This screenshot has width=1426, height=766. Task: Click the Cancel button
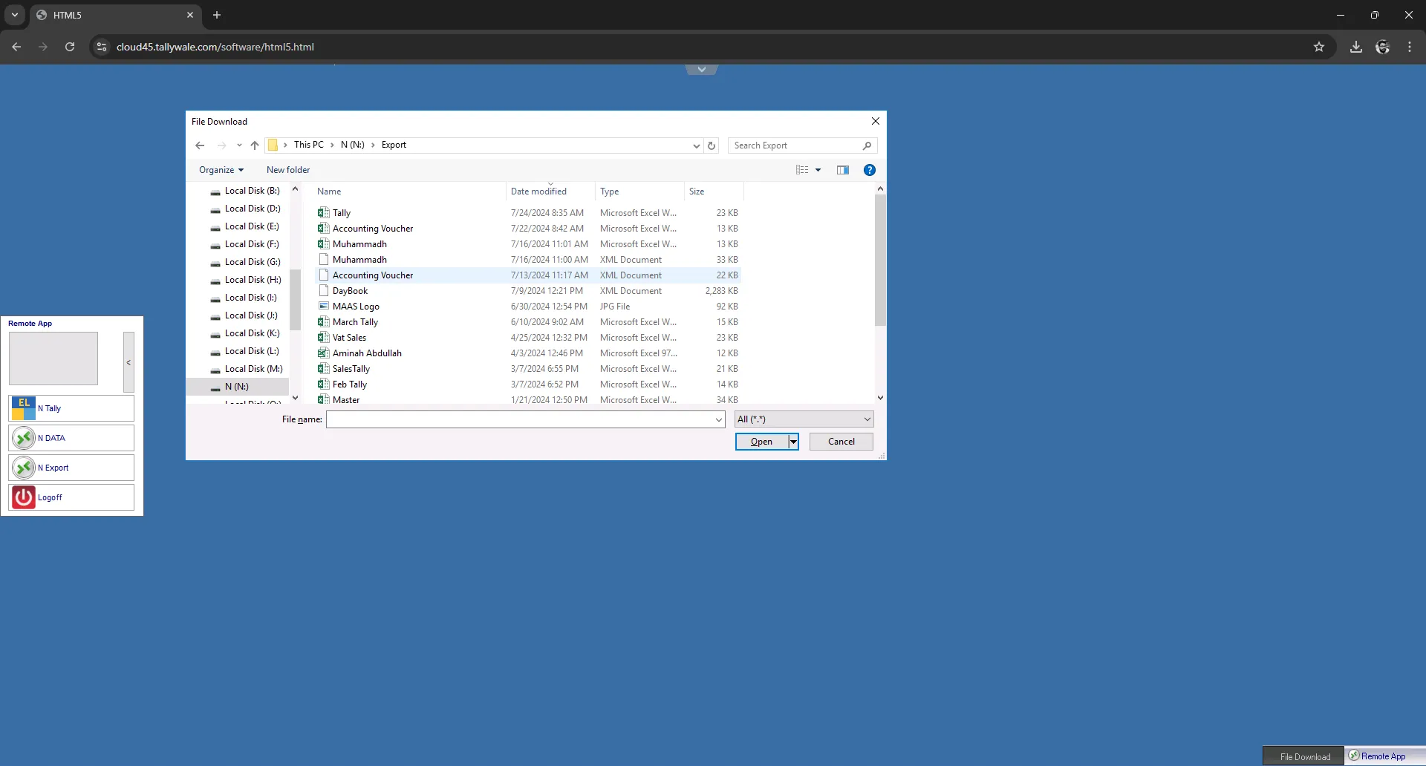tap(841, 442)
